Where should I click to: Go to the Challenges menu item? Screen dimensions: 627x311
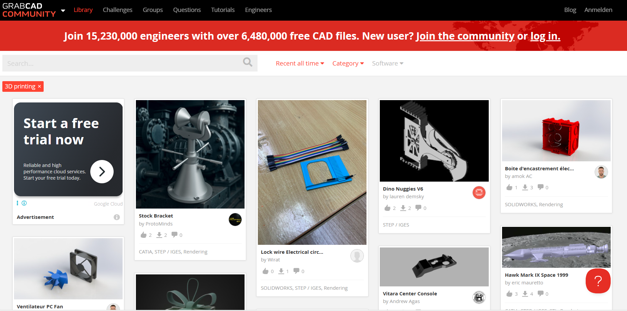[118, 10]
